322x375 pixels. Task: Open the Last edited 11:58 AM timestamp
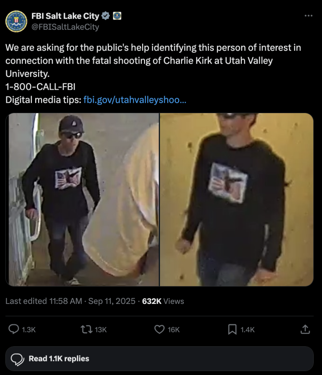tap(44, 301)
